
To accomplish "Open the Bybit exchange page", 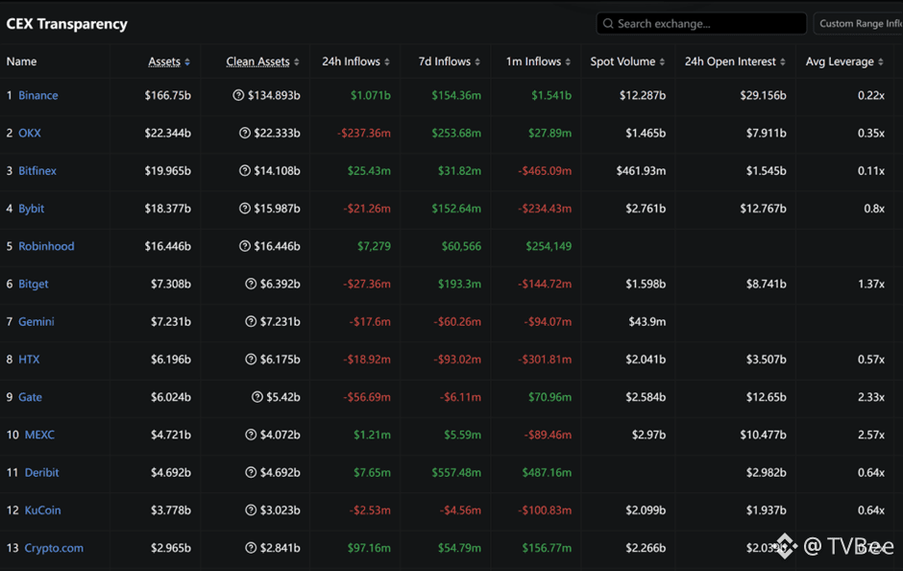I will 32,209.
